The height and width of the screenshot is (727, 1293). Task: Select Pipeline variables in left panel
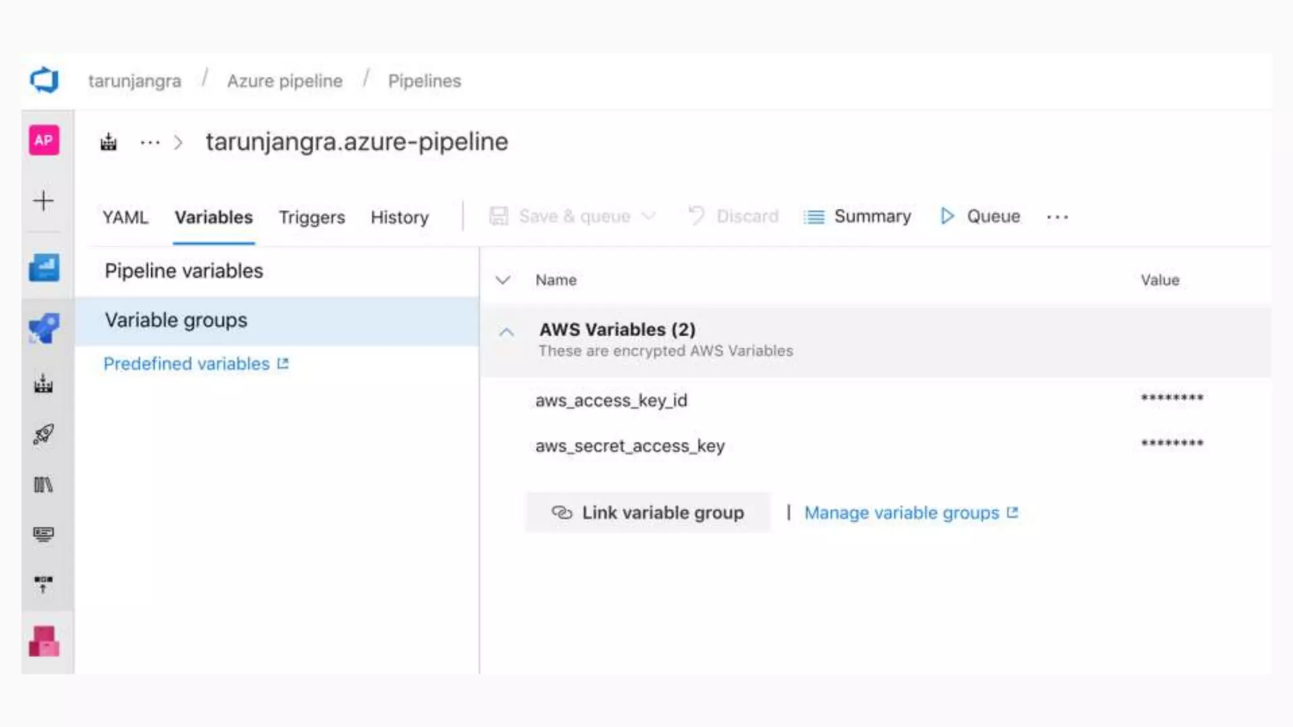tap(184, 271)
